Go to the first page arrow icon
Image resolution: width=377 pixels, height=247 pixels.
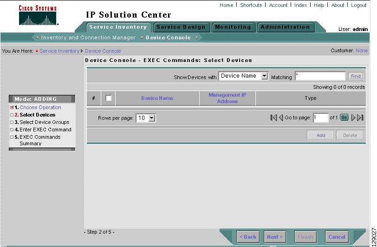point(273,117)
